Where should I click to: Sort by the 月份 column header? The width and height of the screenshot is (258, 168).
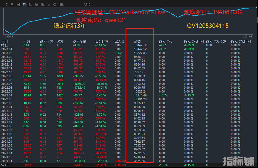(5, 41)
